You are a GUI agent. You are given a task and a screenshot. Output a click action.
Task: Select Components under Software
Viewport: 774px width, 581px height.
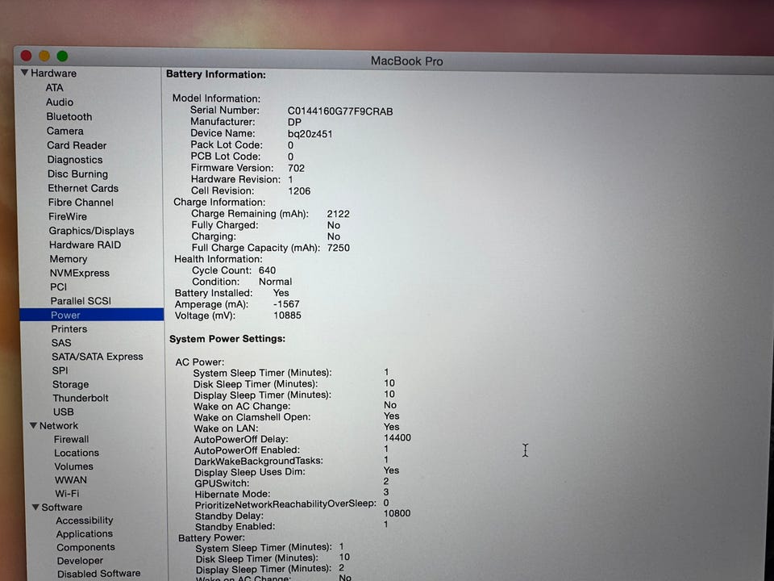85,547
